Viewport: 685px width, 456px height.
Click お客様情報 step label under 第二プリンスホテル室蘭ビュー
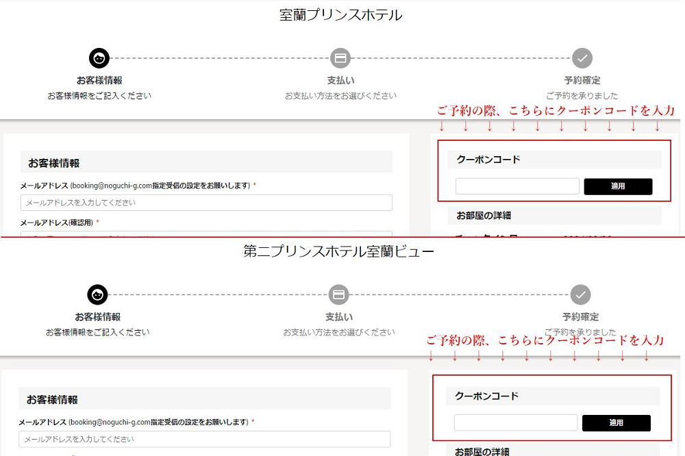97,317
